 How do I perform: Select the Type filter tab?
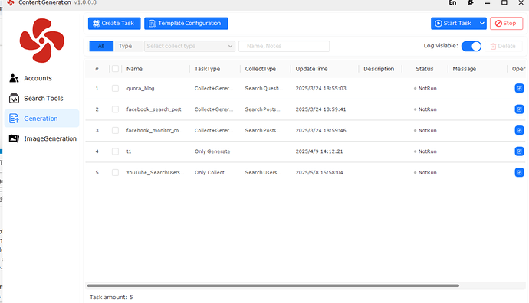coord(125,46)
